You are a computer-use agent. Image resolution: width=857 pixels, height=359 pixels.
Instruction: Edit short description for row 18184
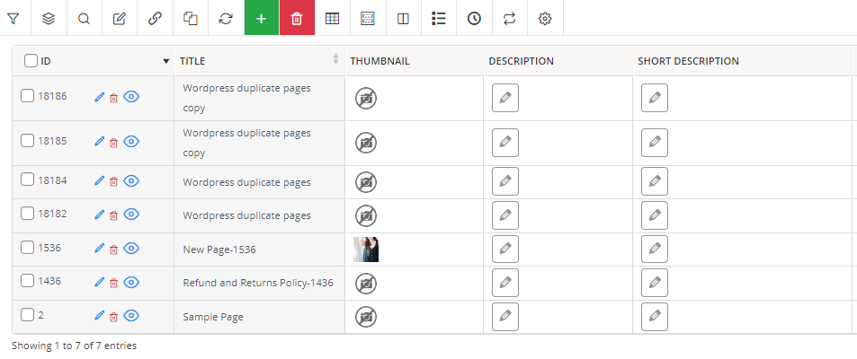(655, 181)
